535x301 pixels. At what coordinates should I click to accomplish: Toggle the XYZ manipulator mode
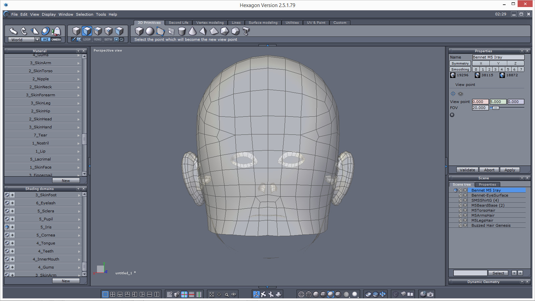(45, 39)
